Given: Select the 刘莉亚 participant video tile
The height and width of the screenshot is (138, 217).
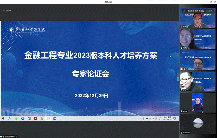Looking at the screenshot, I should coord(198,103).
